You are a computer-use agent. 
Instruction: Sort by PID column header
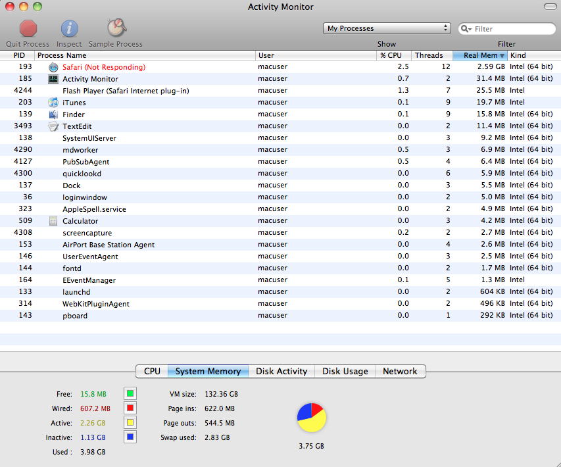click(17, 55)
